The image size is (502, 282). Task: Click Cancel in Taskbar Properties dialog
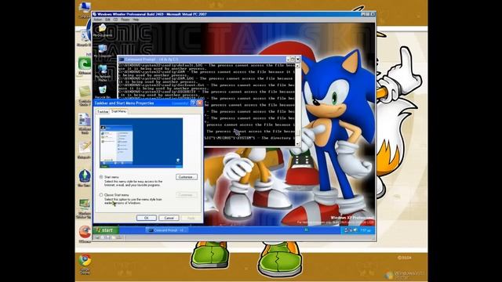(169, 218)
